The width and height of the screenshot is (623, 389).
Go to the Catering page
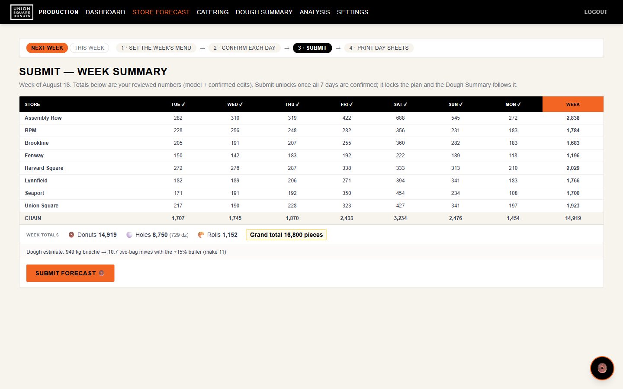[x=212, y=12]
